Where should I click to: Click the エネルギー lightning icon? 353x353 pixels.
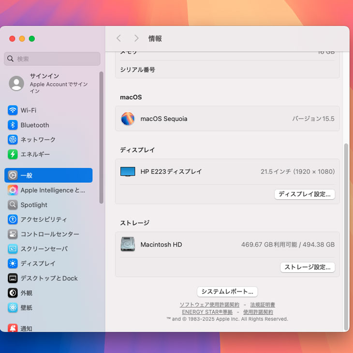[13, 154]
